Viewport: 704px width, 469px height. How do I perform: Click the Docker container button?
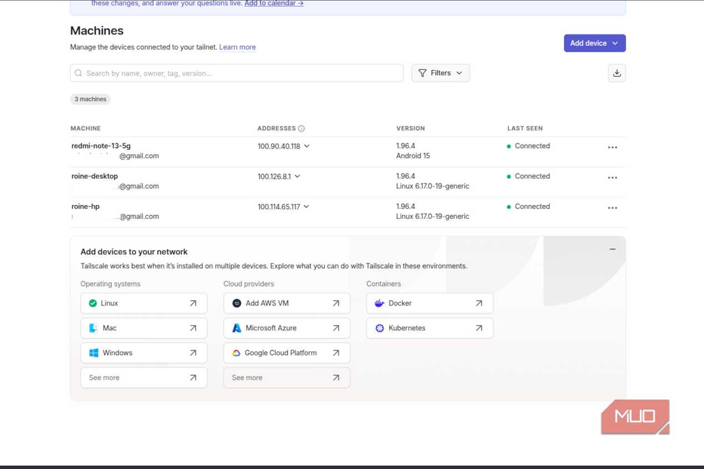430,303
